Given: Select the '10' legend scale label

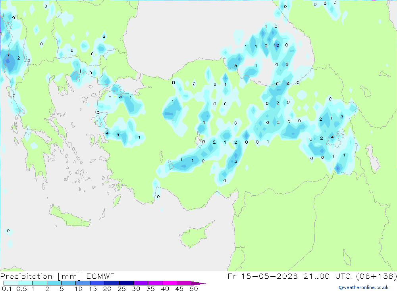Looking at the screenshot, I should click(79, 289).
